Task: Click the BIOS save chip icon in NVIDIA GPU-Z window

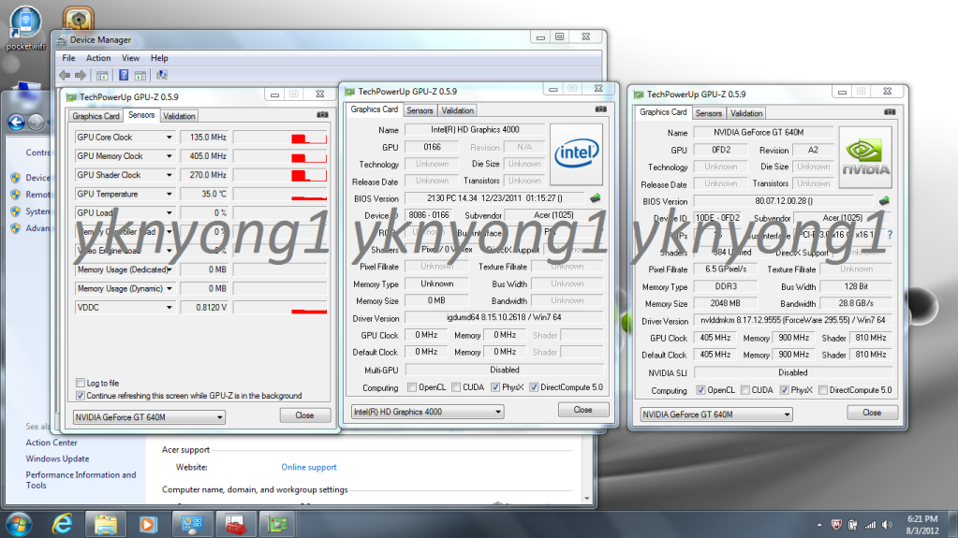Action: (x=884, y=200)
